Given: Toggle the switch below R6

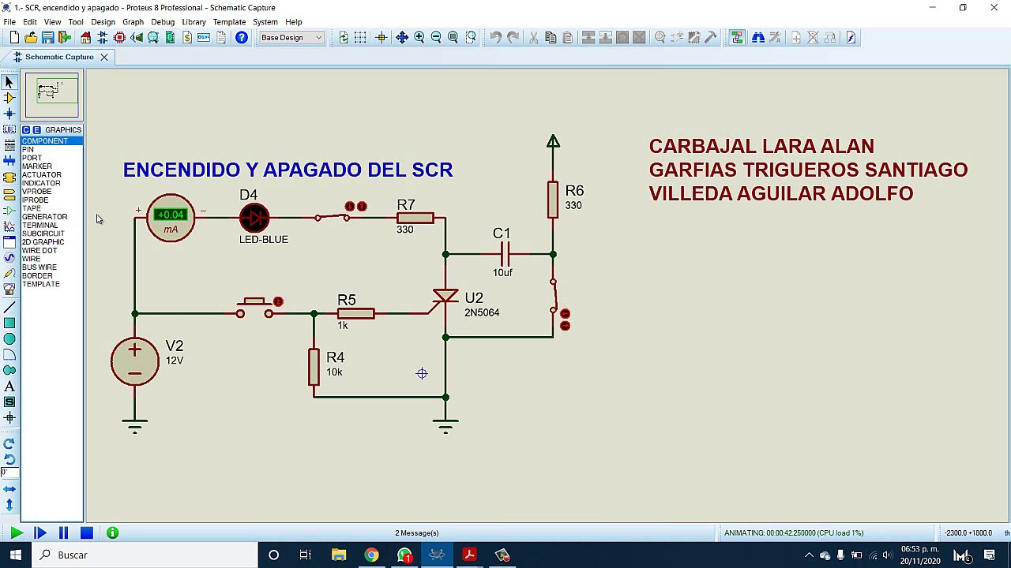Looking at the screenshot, I should pyautogui.click(x=554, y=297).
